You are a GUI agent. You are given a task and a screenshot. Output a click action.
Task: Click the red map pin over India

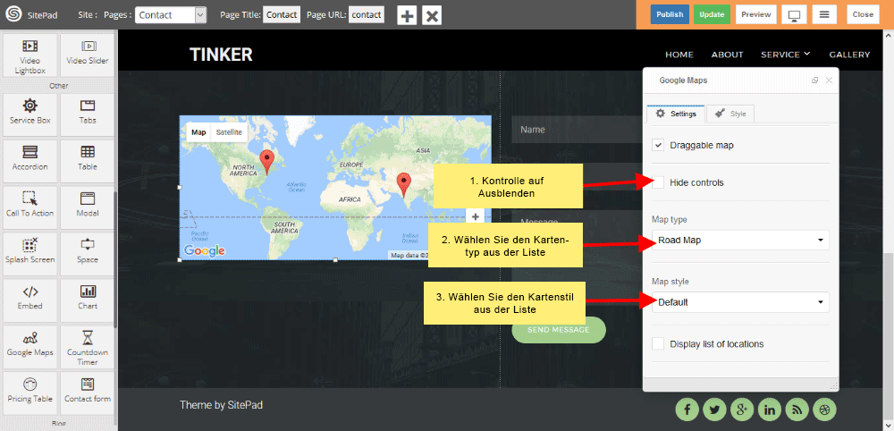pos(404,185)
